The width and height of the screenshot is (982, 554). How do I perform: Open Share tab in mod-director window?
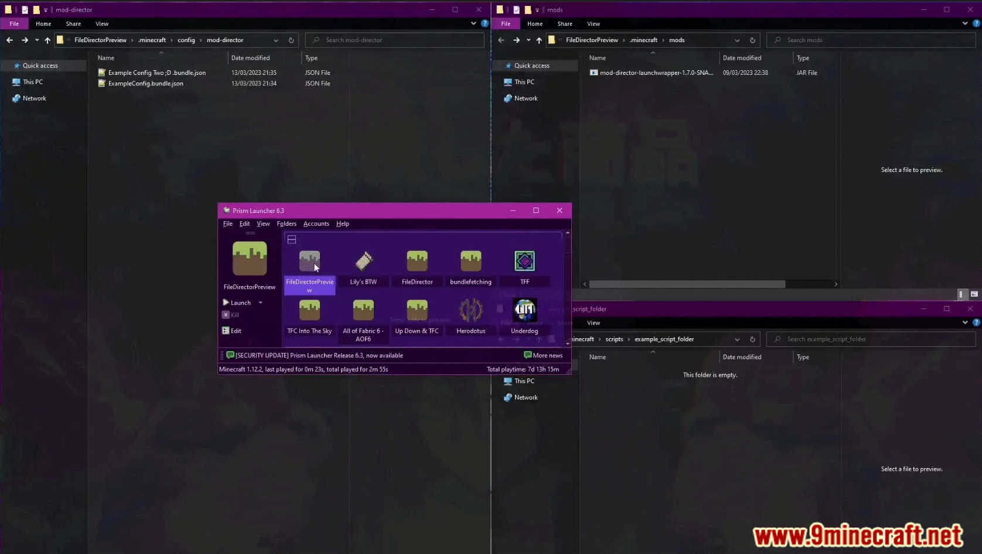click(x=73, y=24)
